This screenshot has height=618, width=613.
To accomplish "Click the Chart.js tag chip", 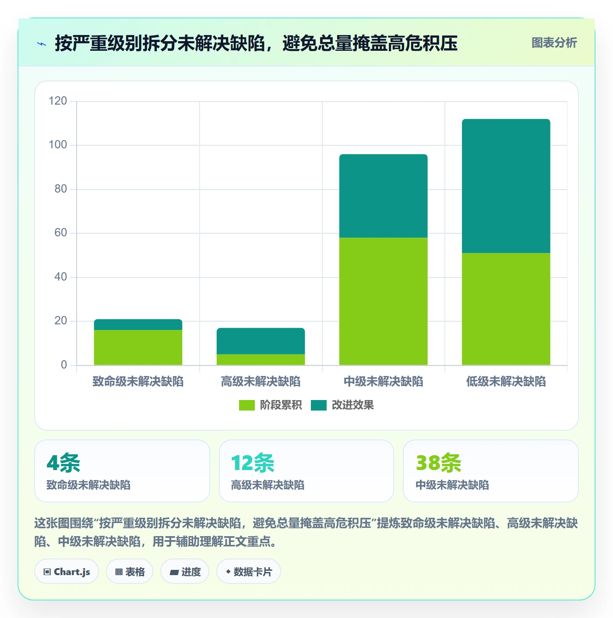I will pos(67,572).
